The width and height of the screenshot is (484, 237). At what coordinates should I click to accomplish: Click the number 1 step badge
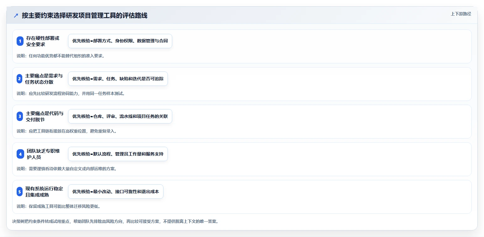(20, 41)
